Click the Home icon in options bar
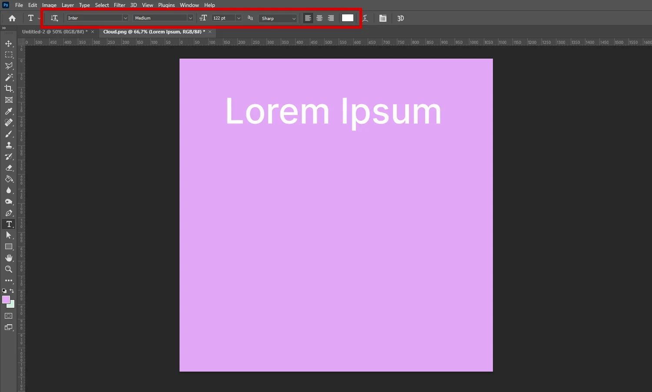 (12, 18)
